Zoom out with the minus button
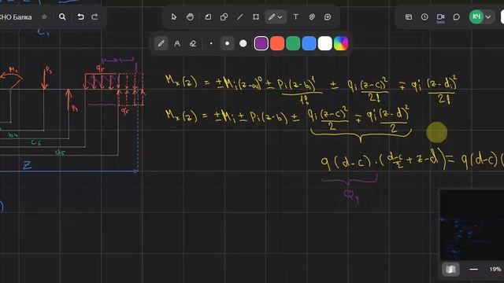The image size is (504, 283). [x=473, y=269]
